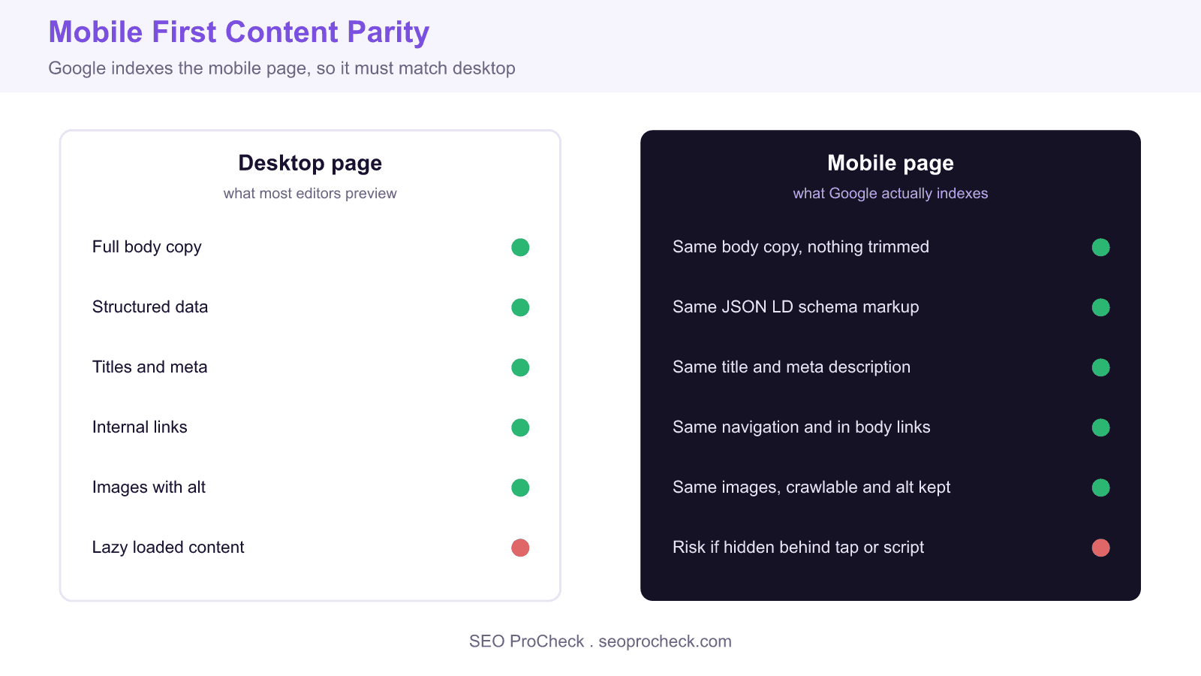The image size is (1201, 676).
Task: Click the subtitle about Google indexing the mobile page
Action: 281,68
